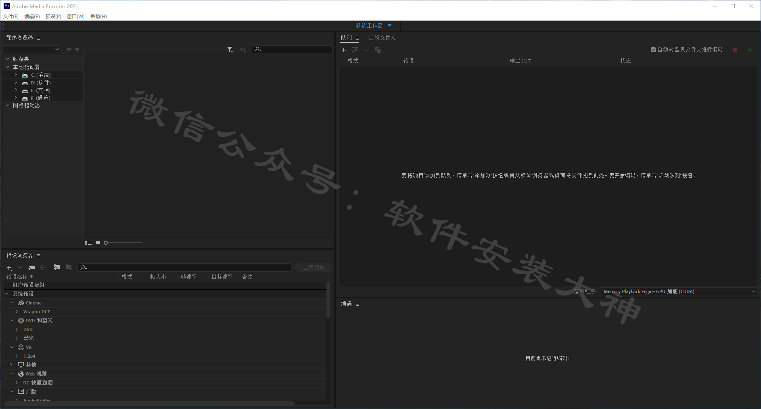The height and width of the screenshot is (409, 761).
Task: Open the Preset menu
Action: [x=53, y=17]
